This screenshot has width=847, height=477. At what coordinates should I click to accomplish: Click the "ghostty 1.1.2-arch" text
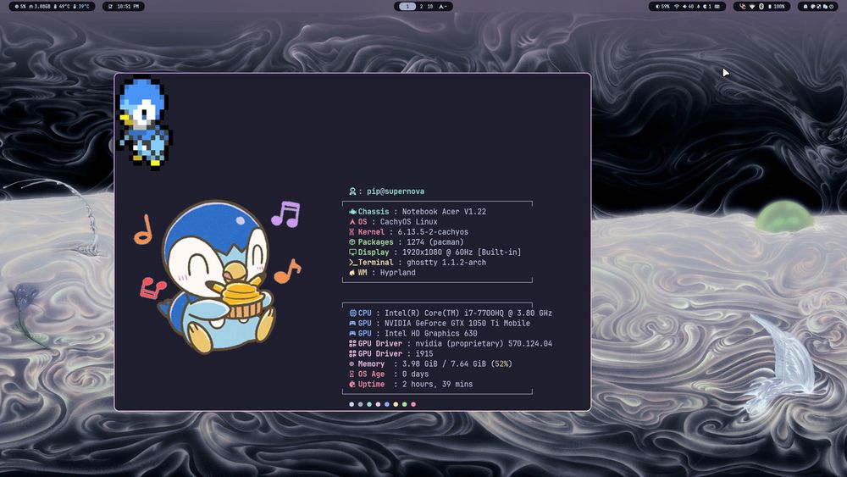tap(446, 263)
